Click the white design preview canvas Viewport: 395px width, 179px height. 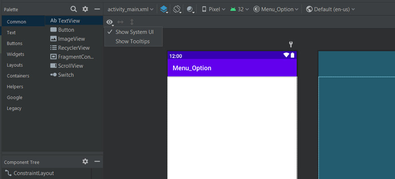point(232,128)
